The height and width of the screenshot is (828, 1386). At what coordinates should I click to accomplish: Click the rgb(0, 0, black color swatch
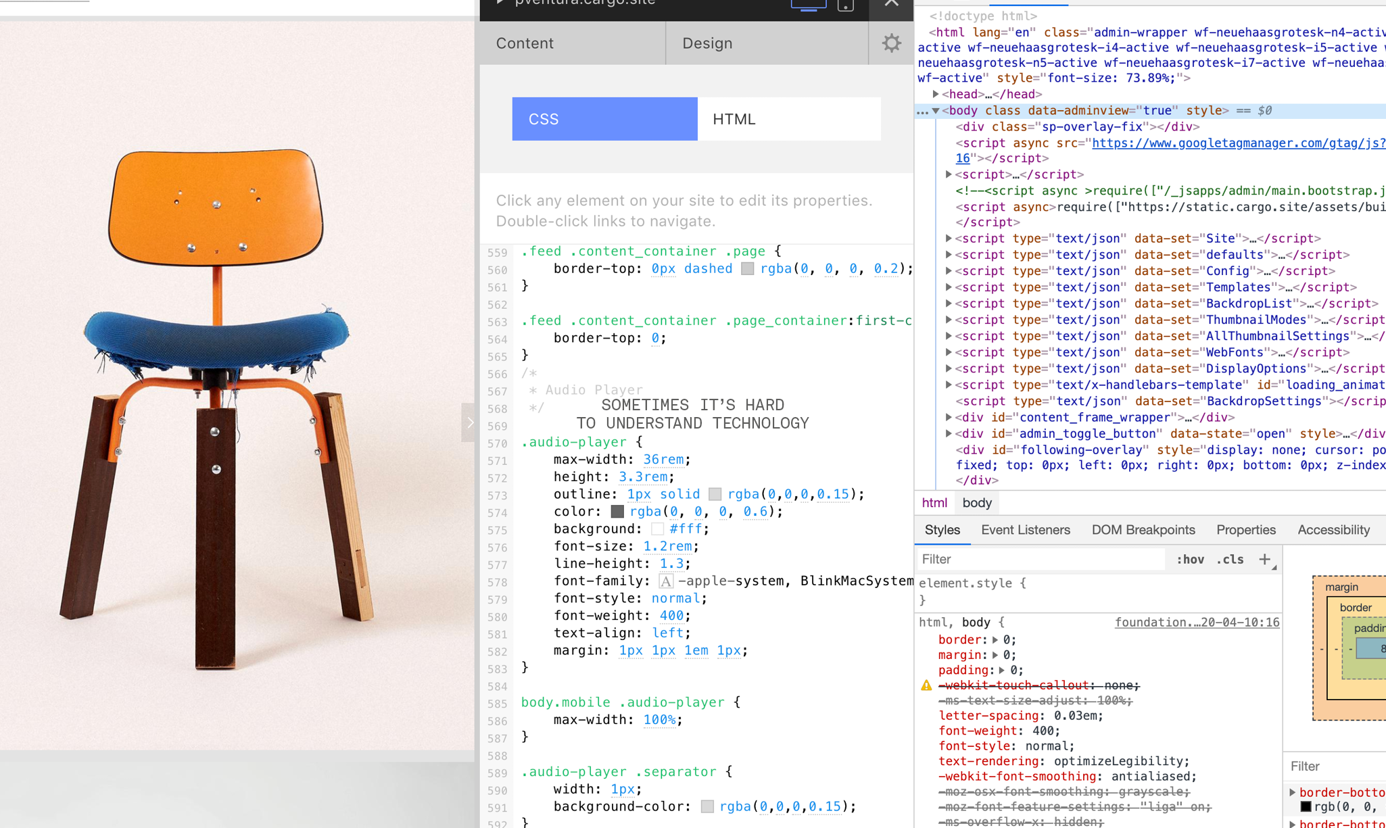[x=1306, y=806]
